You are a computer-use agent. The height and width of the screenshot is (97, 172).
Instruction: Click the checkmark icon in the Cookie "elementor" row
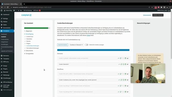click(x=119, y=64)
